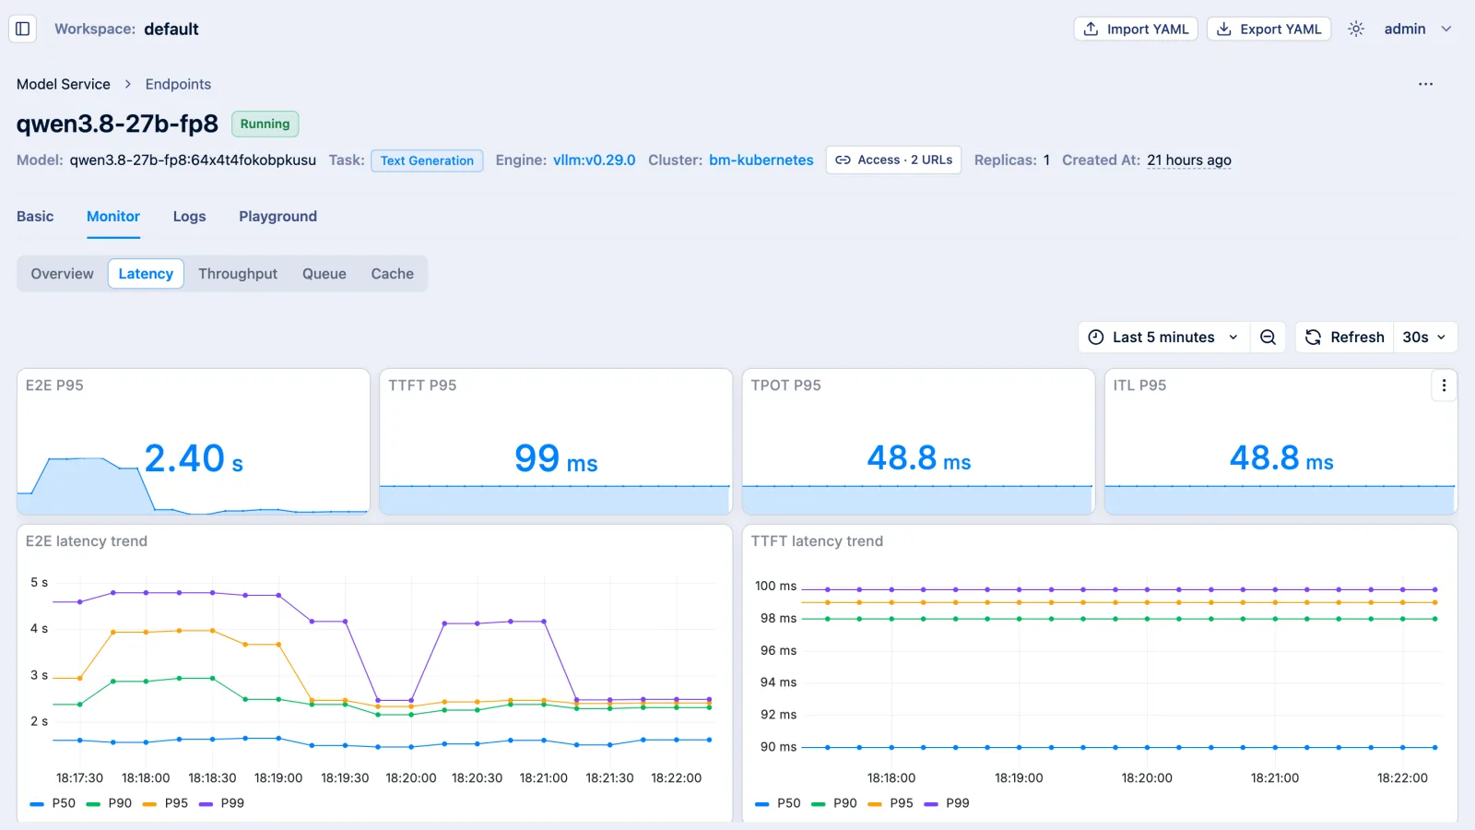Open the bm-kubernetes cluster link
1475x830 pixels.
click(761, 160)
